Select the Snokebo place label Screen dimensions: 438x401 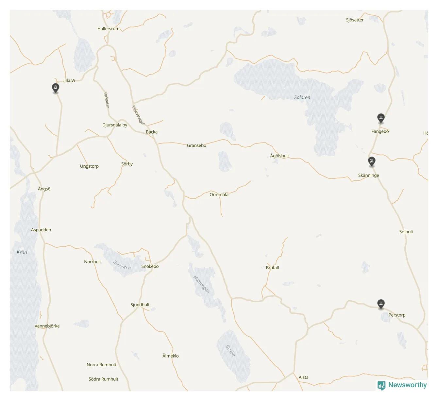[x=150, y=266]
